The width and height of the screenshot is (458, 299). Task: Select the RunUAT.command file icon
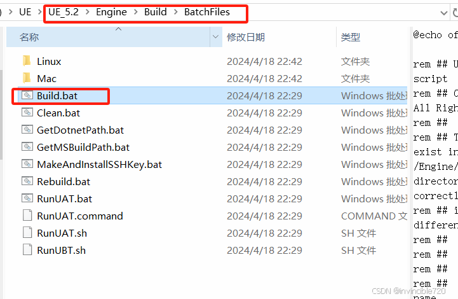[27, 216]
